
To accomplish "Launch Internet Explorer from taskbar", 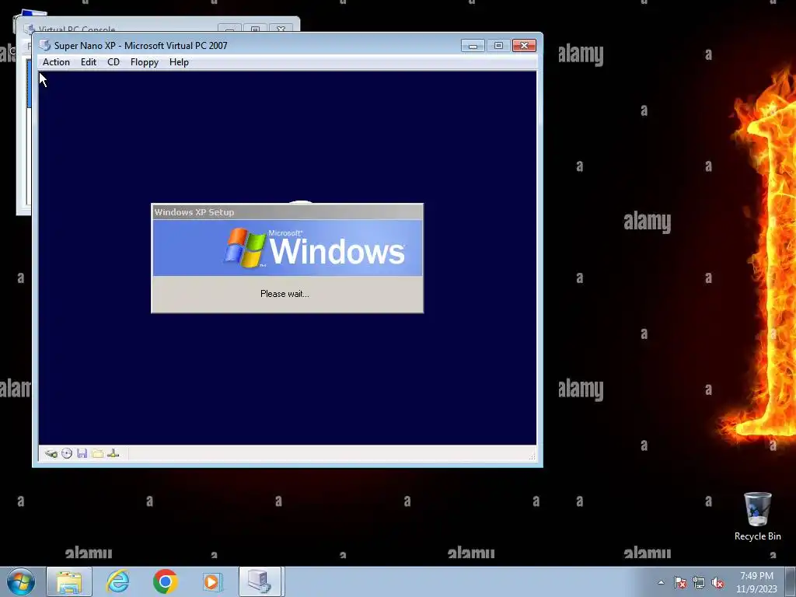I will (117, 581).
